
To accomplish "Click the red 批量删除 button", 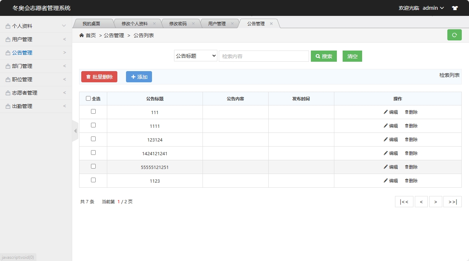I will point(99,77).
